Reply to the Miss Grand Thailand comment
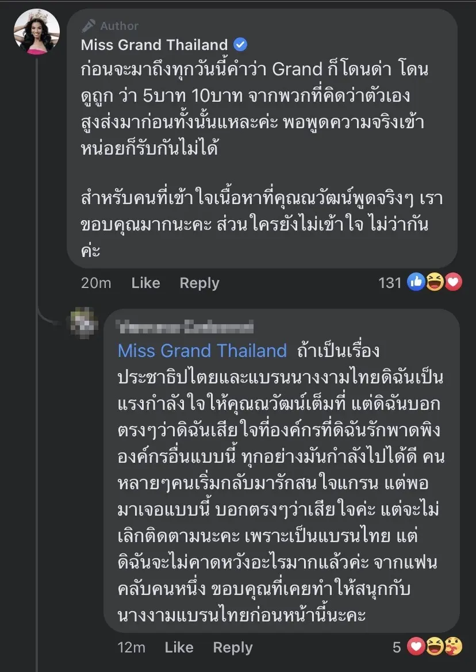 coord(199,283)
